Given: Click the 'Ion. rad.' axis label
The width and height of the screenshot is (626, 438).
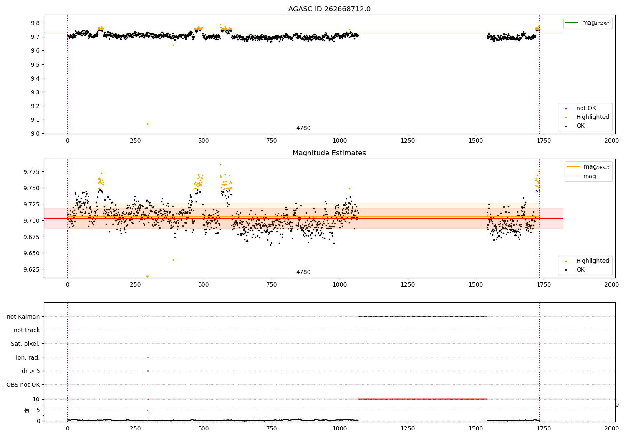Looking at the screenshot, I should pos(28,357).
